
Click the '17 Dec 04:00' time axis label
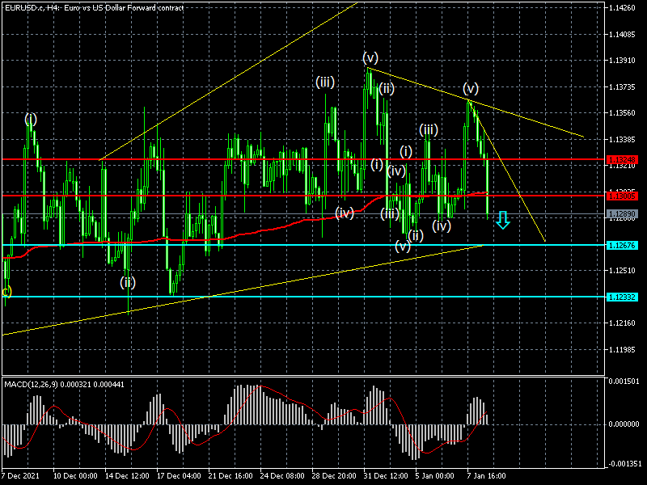pos(179,475)
